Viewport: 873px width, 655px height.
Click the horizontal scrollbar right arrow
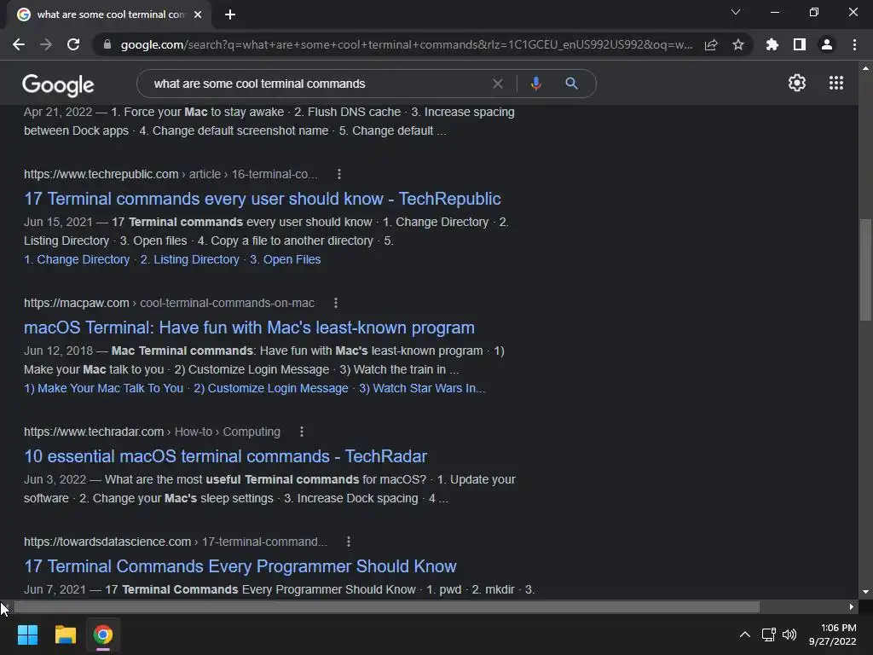pyautogui.click(x=852, y=606)
